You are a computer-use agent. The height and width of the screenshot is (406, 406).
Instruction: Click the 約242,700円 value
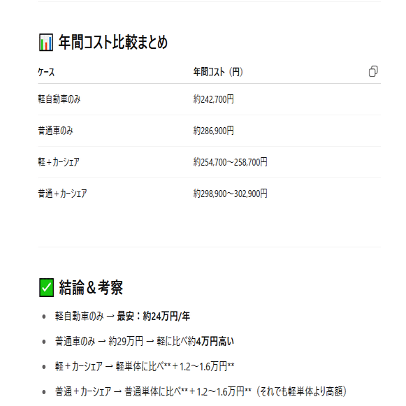tap(214, 99)
